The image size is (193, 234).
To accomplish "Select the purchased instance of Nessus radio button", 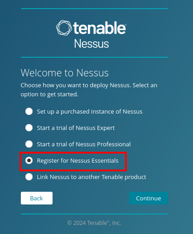I will 29,111.
